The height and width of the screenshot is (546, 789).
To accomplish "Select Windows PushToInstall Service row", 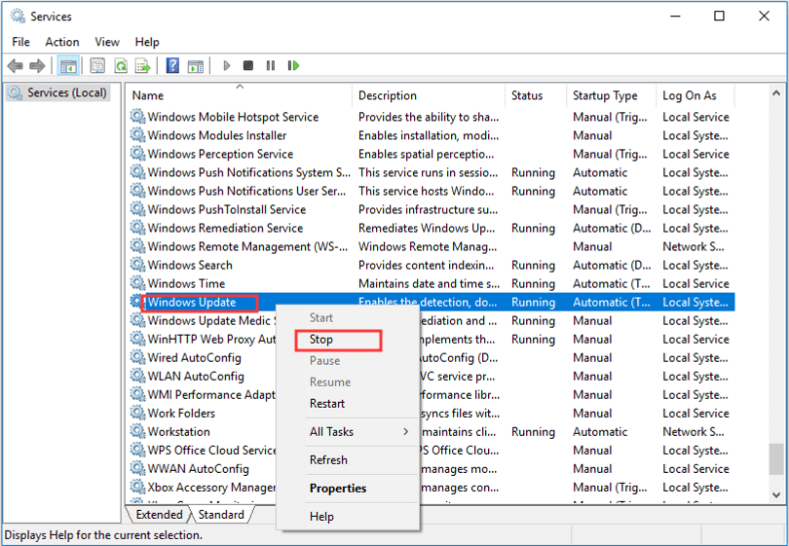I will coord(432,209).
